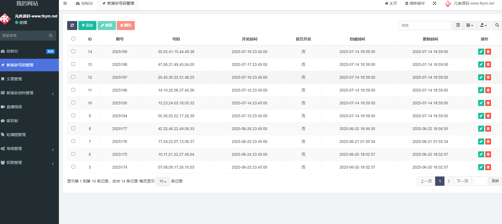
Task: Check the row with ID 7
Action: point(73,141)
